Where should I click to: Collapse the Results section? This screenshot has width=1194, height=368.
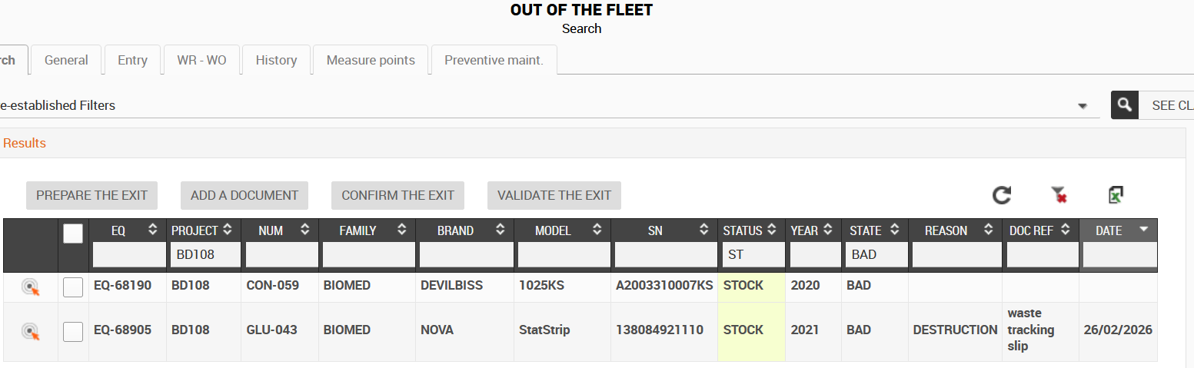[25, 143]
